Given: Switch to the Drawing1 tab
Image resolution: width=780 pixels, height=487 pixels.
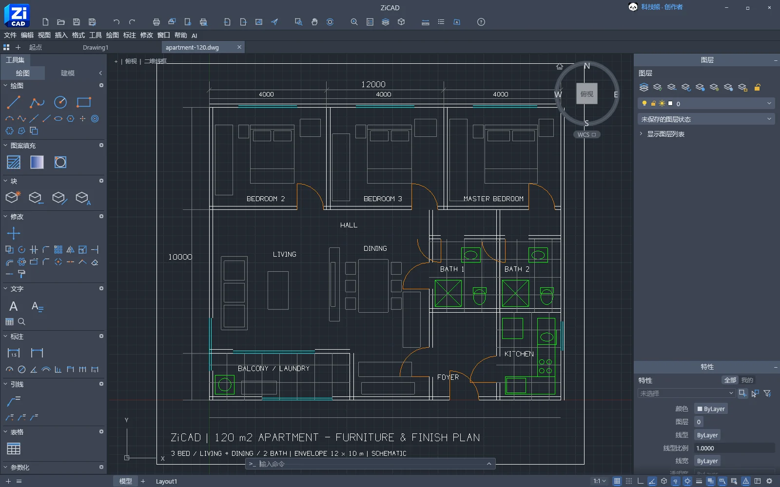Looking at the screenshot, I should pyautogui.click(x=96, y=47).
